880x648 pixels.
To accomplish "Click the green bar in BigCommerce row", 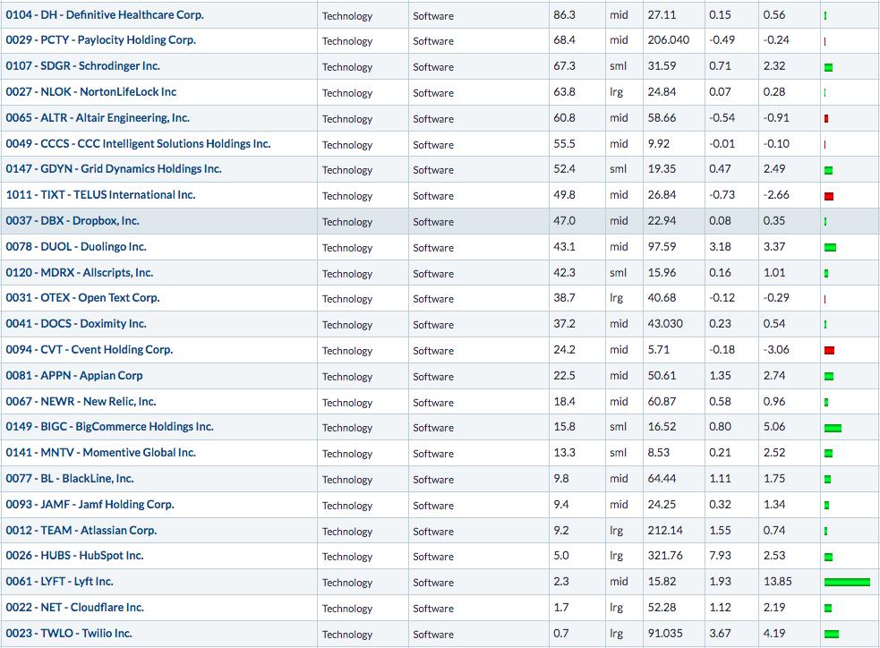I will (833, 428).
